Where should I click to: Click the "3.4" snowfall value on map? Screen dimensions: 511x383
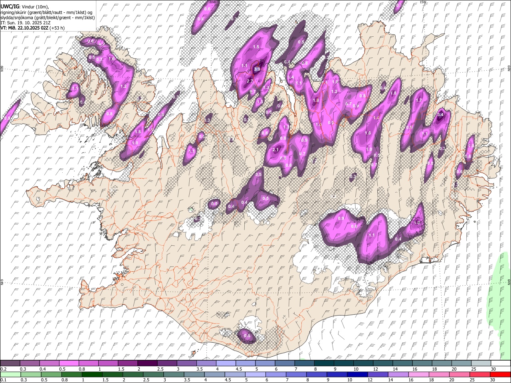(x=440, y=115)
